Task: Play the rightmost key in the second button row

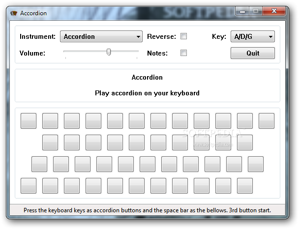Action: (245, 143)
